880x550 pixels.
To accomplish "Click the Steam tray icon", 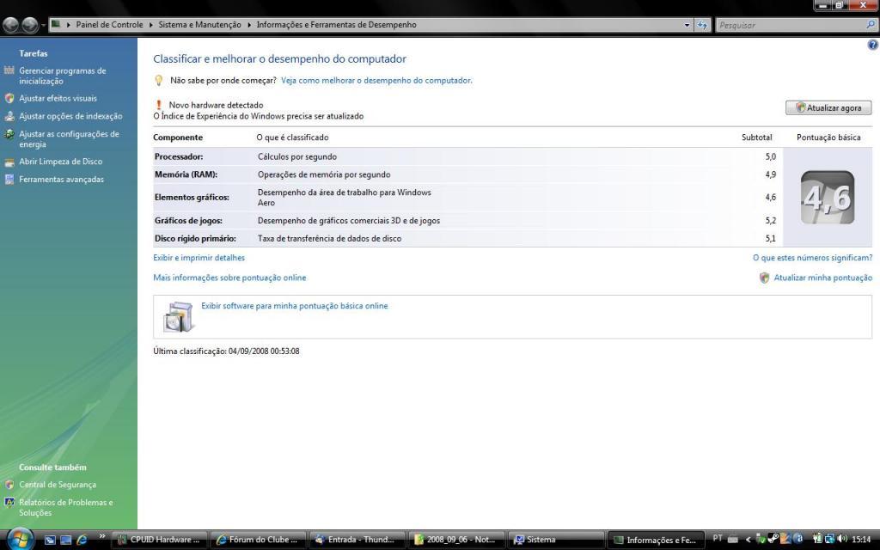I will tap(773, 539).
